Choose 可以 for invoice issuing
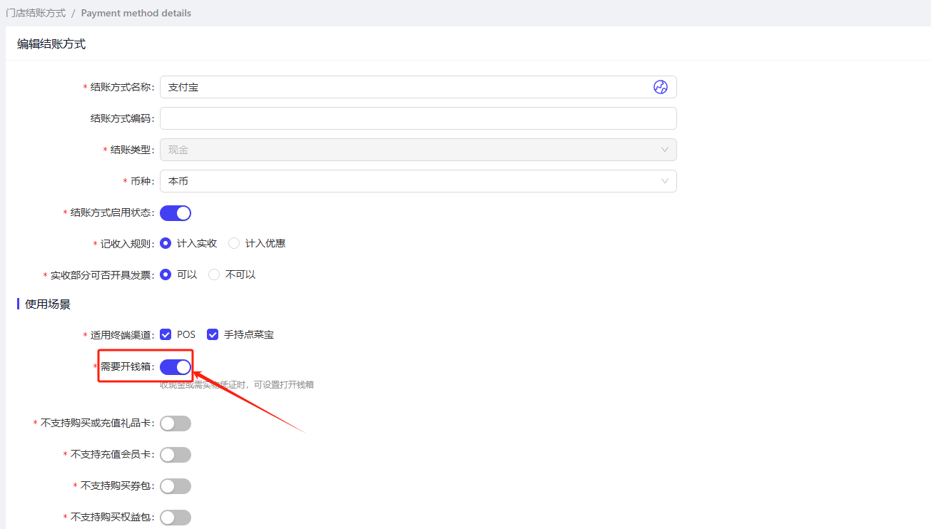Image resolution: width=931 pixels, height=529 pixels. click(x=166, y=274)
